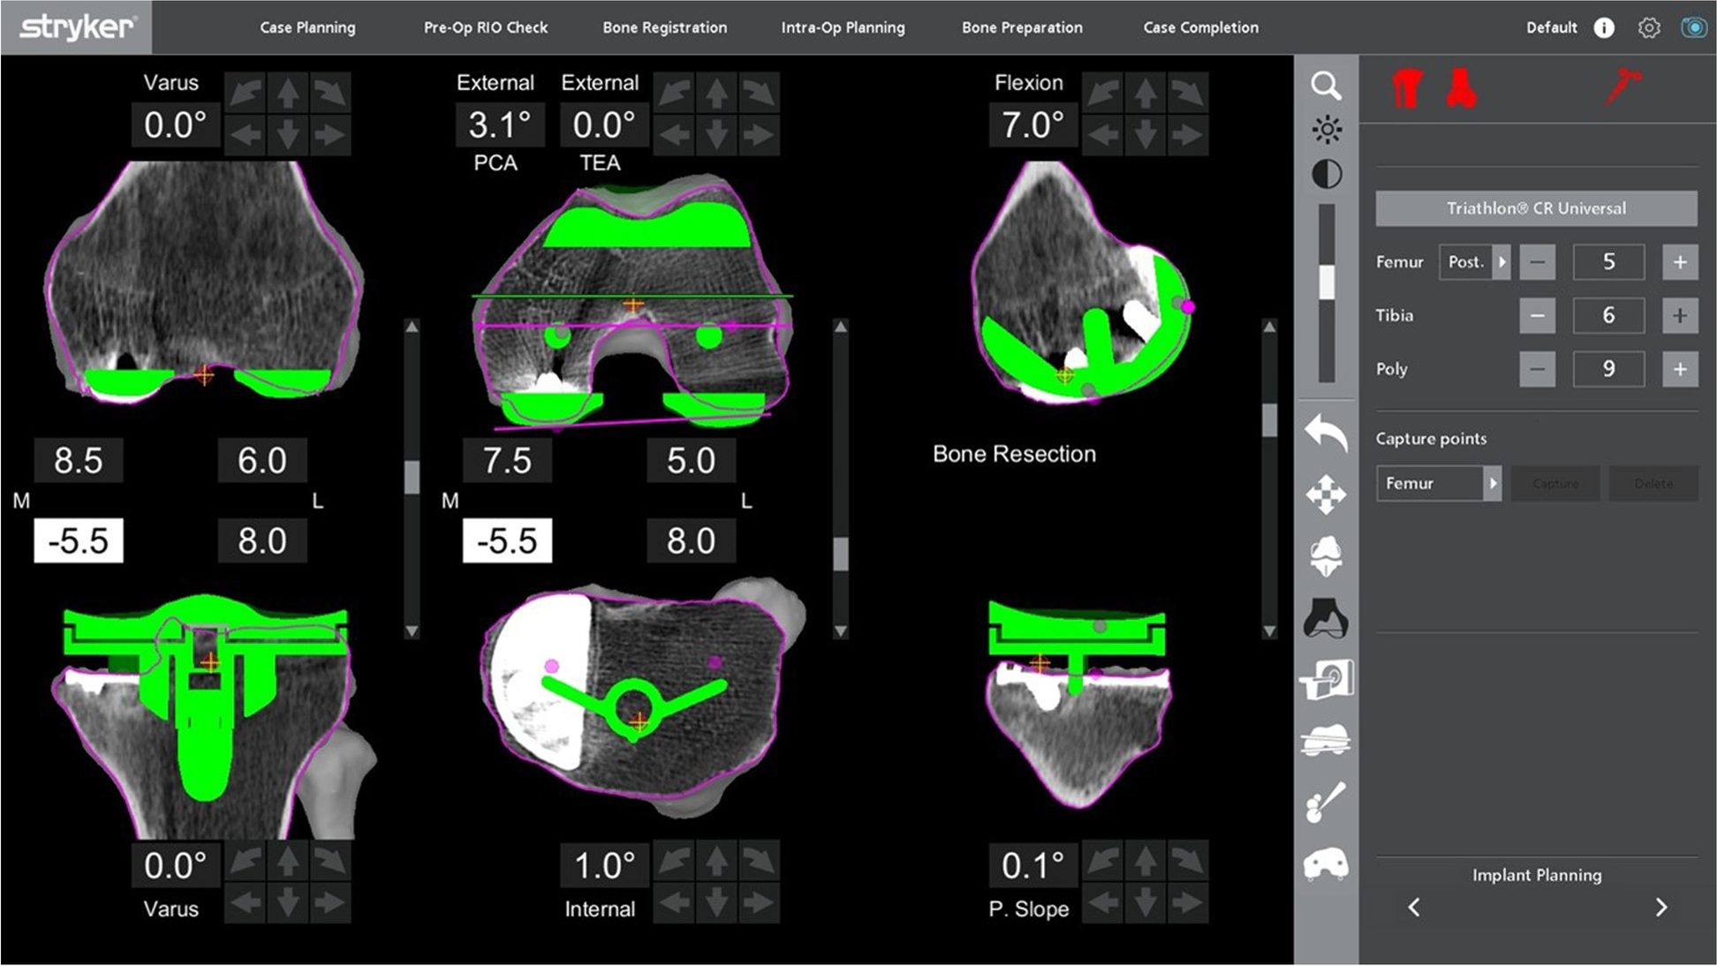The image size is (1717, 966).
Task: Click the Triathlon CR Universal button
Action: (1537, 208)
